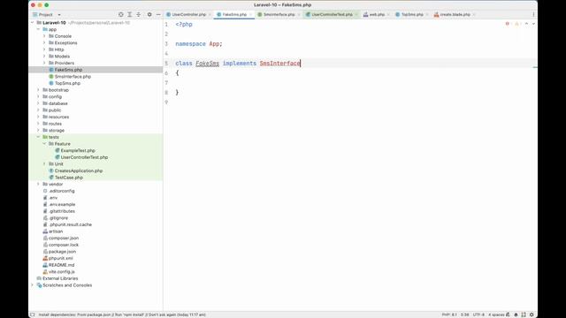
Task: Close the UserController.php tab
Action: tap(210, 14)
